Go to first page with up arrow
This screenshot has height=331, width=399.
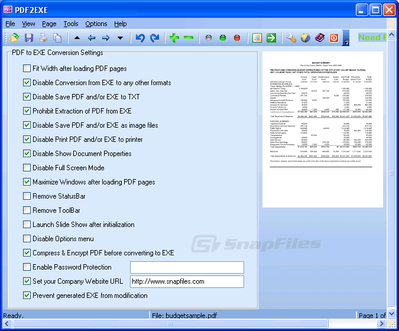(x=77, y=38)
